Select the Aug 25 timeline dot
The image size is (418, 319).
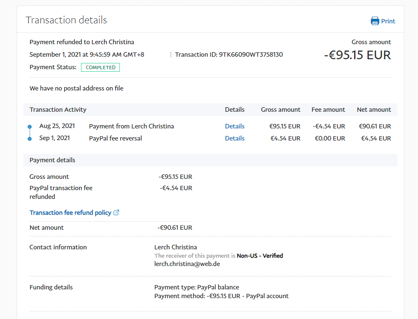[29, 126]
